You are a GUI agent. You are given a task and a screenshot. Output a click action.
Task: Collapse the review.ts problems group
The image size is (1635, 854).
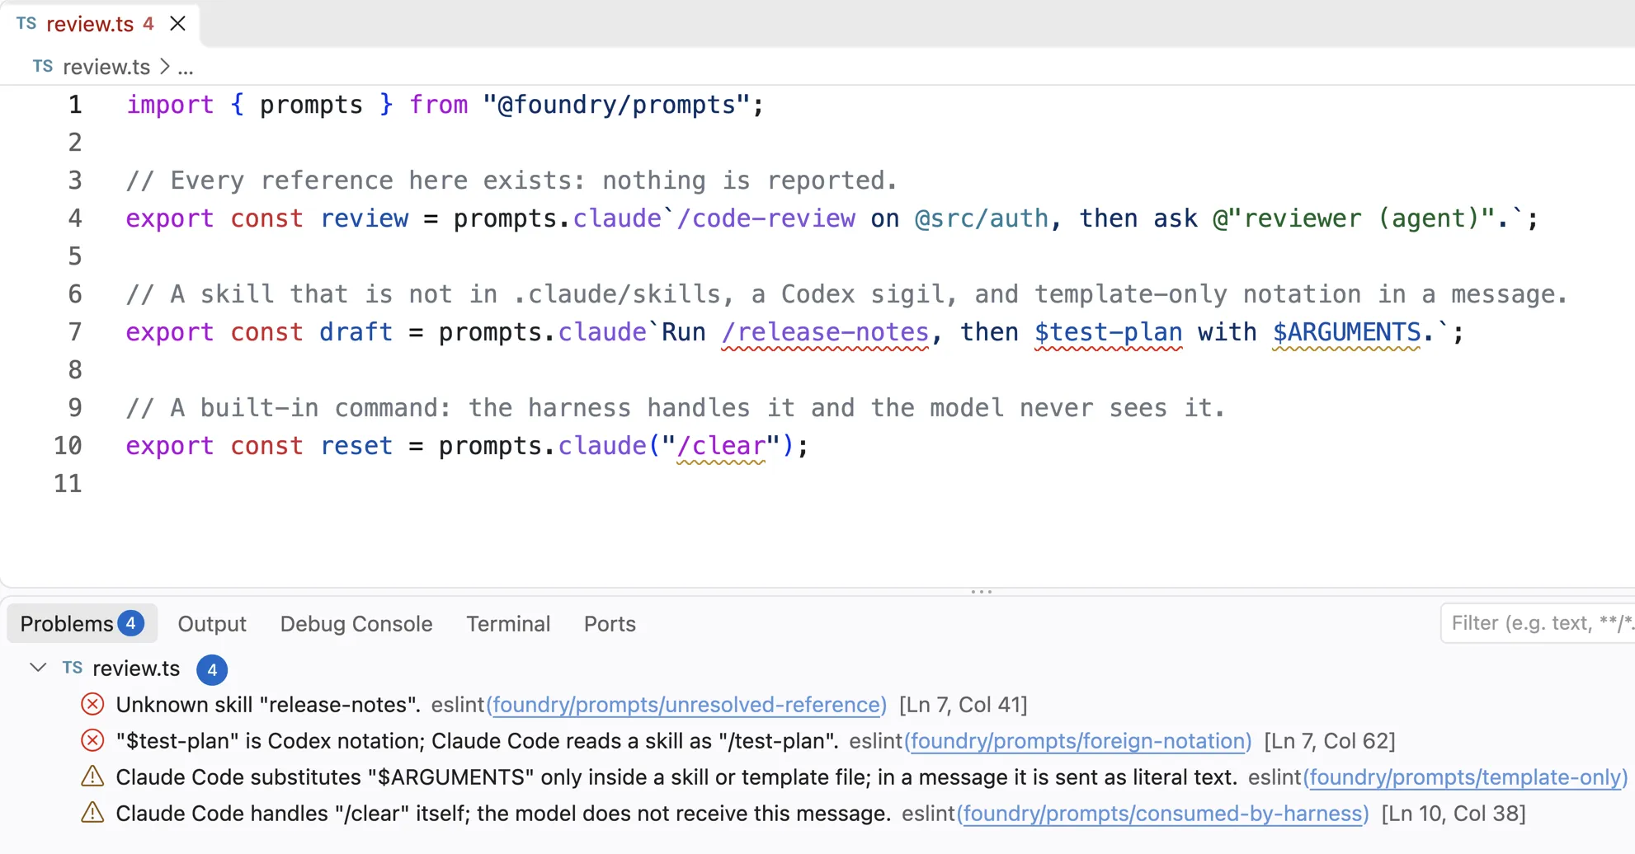[x=38, y=668]
